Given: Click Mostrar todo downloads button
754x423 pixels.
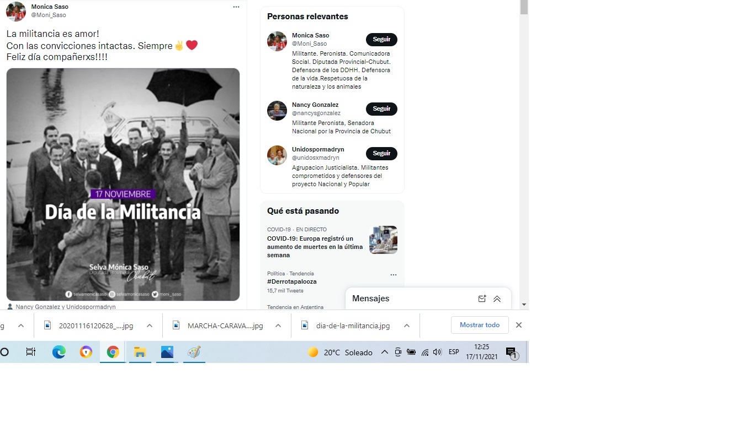Looking at the screenshot, I should click(480, 325).
